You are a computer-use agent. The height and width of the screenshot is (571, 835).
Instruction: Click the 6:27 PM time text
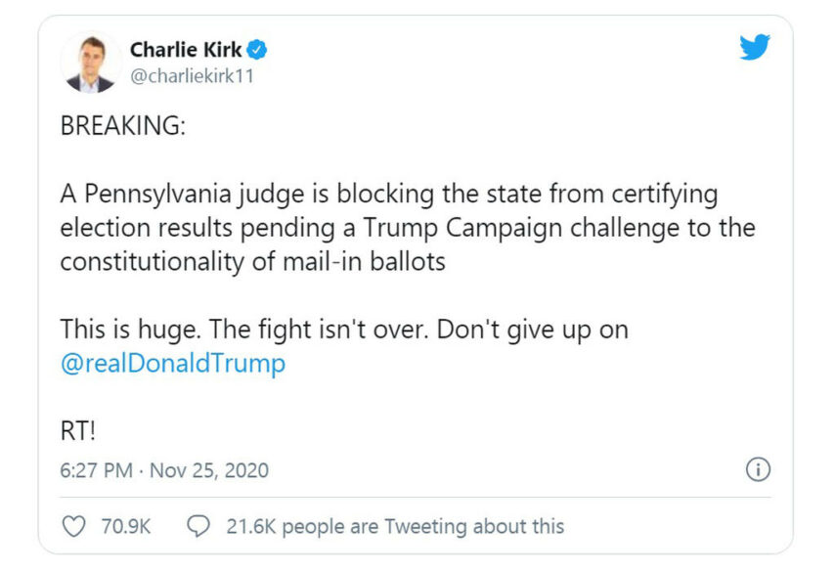(96, 470)
